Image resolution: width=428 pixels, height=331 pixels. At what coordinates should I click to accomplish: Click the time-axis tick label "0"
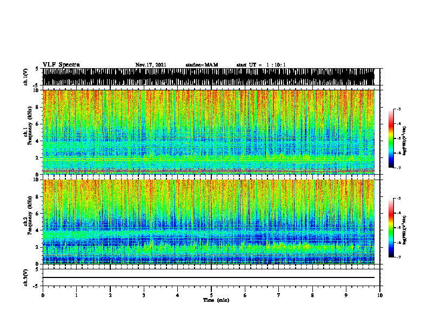43,295
